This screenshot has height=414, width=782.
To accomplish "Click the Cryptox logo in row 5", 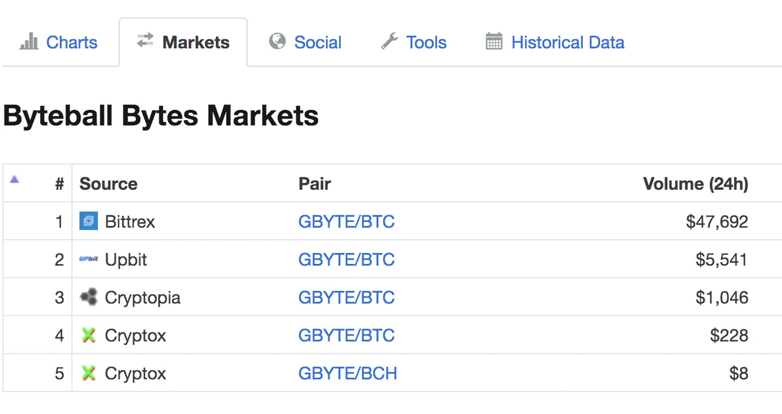I will [x=89, y=373].
